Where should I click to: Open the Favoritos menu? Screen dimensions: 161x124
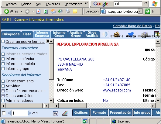pyautogui.click(x=53, y=4)
